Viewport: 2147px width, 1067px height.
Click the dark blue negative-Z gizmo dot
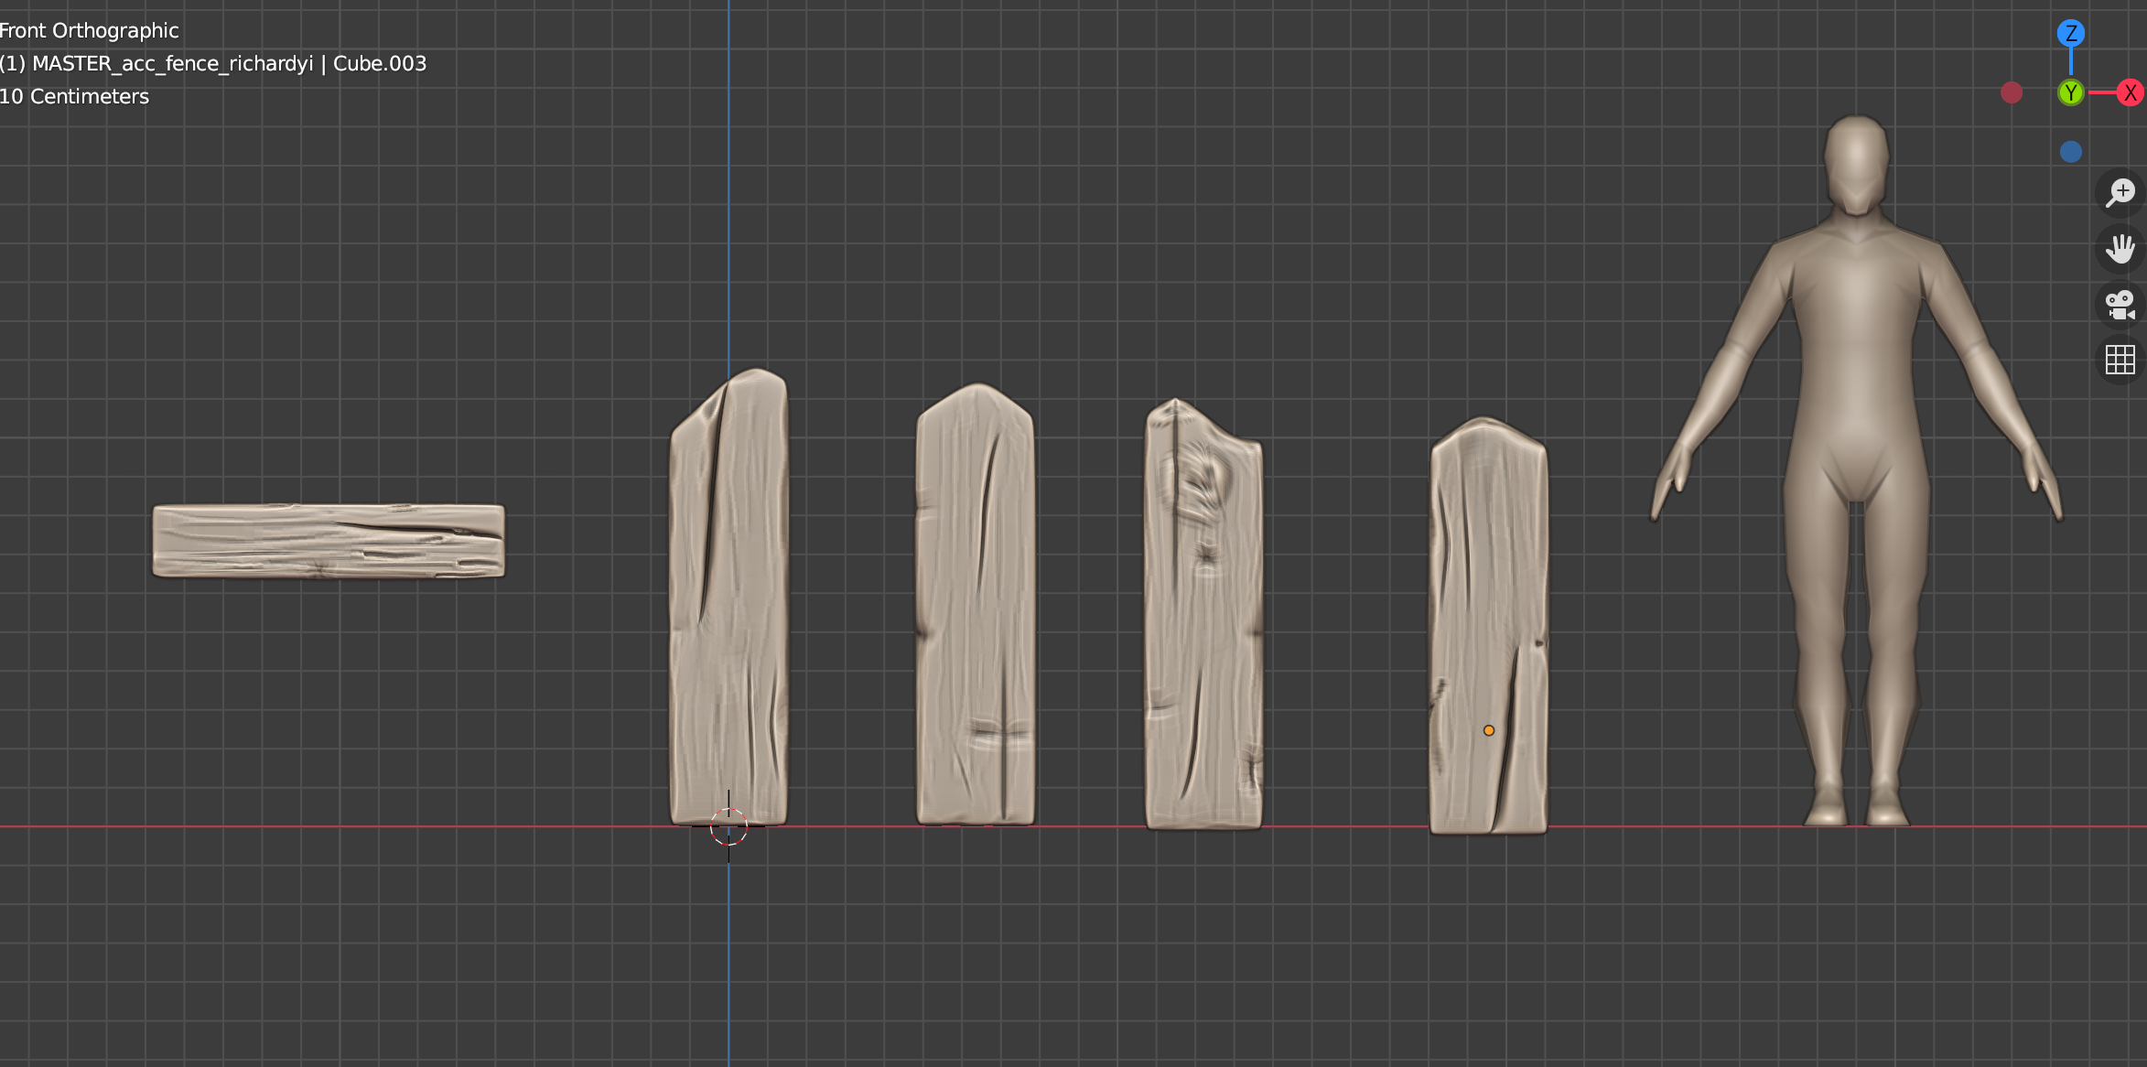coord(2070,152)
